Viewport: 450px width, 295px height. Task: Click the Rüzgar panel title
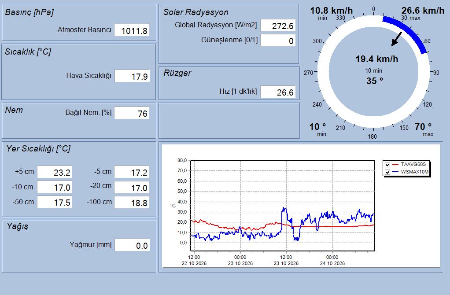177,73
